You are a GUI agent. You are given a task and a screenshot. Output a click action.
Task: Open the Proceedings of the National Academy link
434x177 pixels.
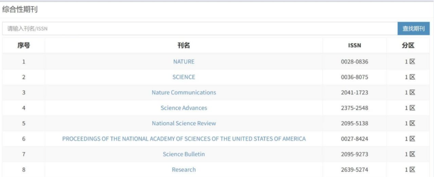(184, 139)
